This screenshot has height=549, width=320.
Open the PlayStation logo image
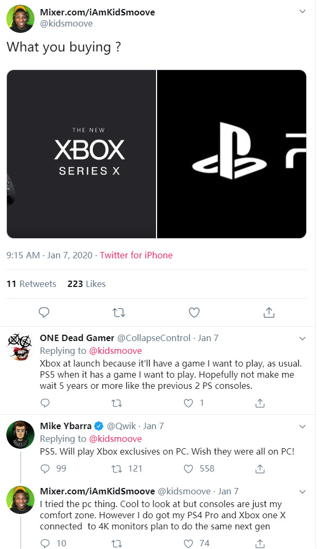pyautogui.click(x=232, y=154)
